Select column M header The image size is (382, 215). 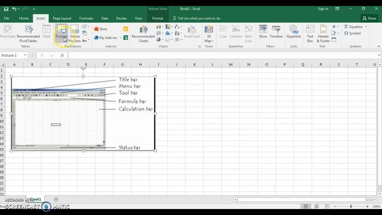(x=230, y=64)
